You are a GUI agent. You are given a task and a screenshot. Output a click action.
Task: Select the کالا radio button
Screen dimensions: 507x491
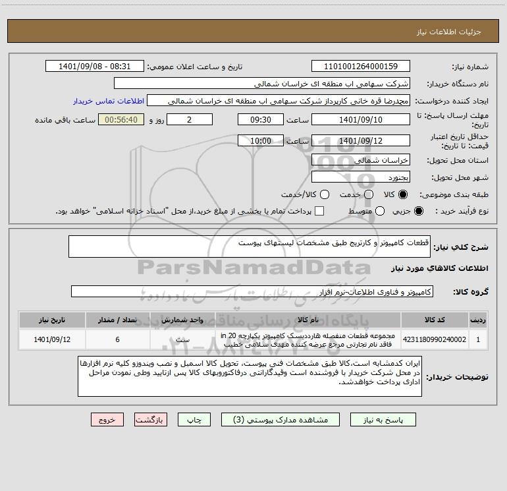(x=403, y=194)
